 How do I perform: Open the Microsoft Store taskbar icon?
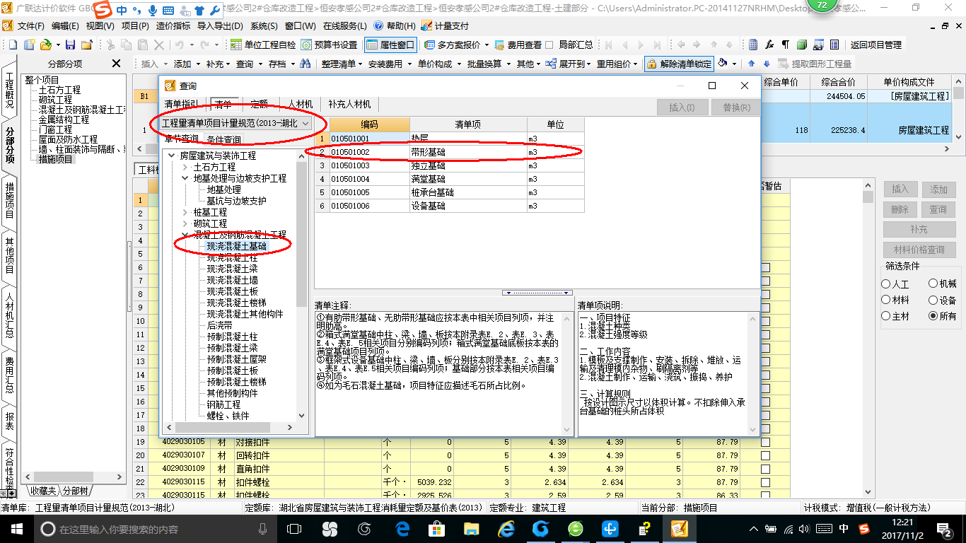point(436,529)
